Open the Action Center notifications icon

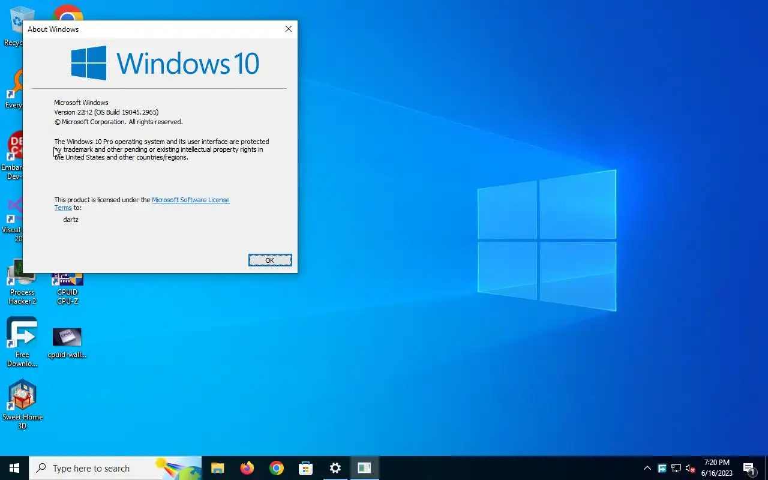coord(749,468)
